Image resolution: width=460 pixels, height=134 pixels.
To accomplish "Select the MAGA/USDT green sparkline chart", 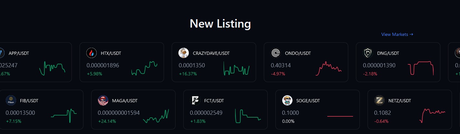I will [x=156, y=116].
